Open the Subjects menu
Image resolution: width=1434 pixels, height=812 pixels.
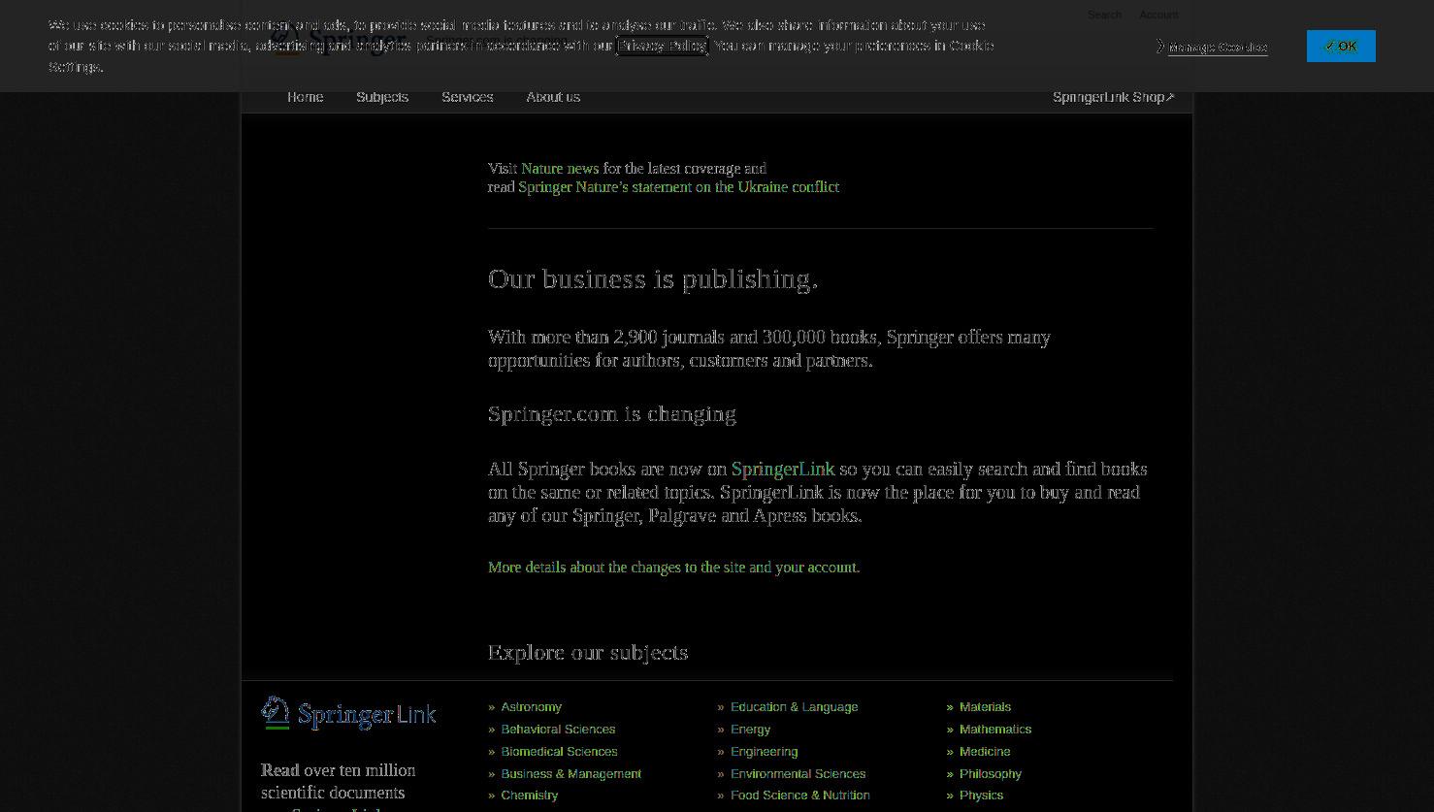382,97
